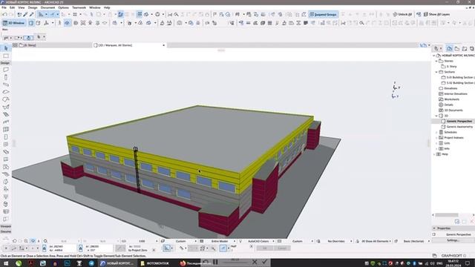Screen dimensions: 475x267
Task: Select the Inject Parameters syringe icon
Action: click(32, 14)
